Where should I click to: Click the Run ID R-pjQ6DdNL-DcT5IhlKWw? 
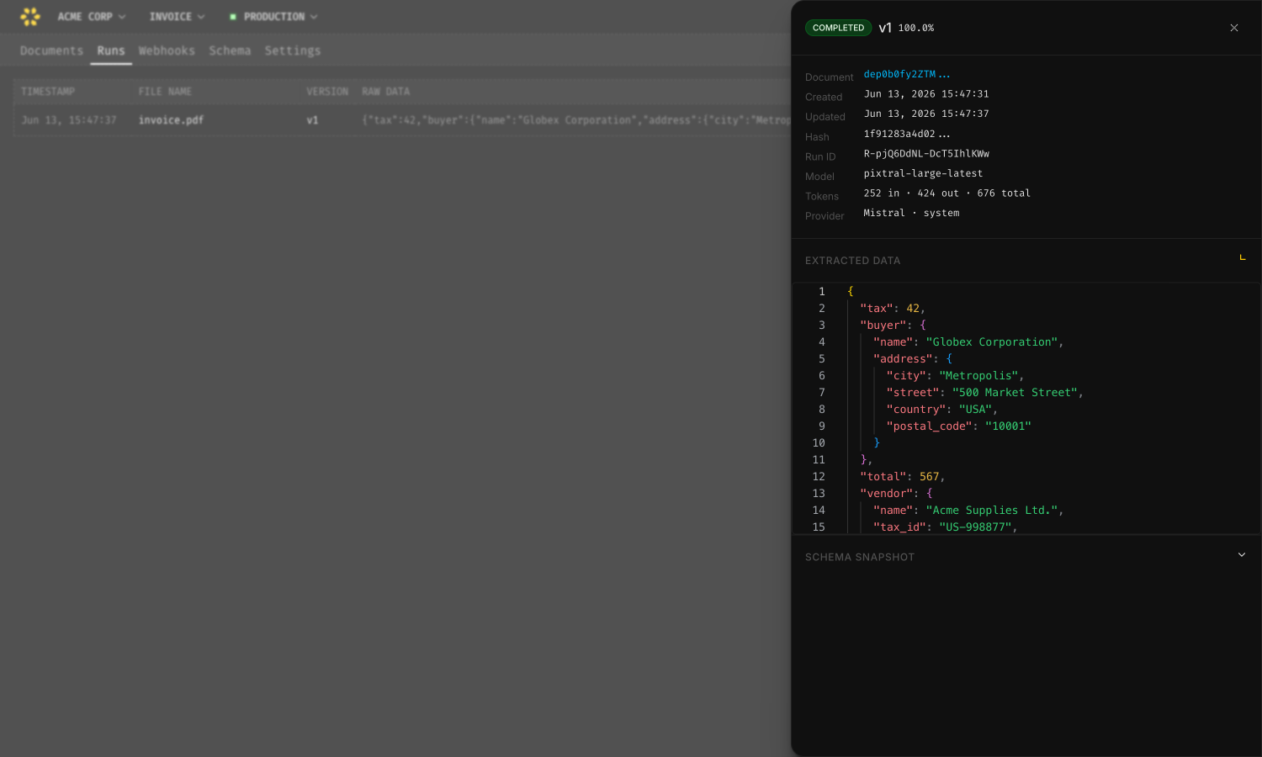pos(926,154)
